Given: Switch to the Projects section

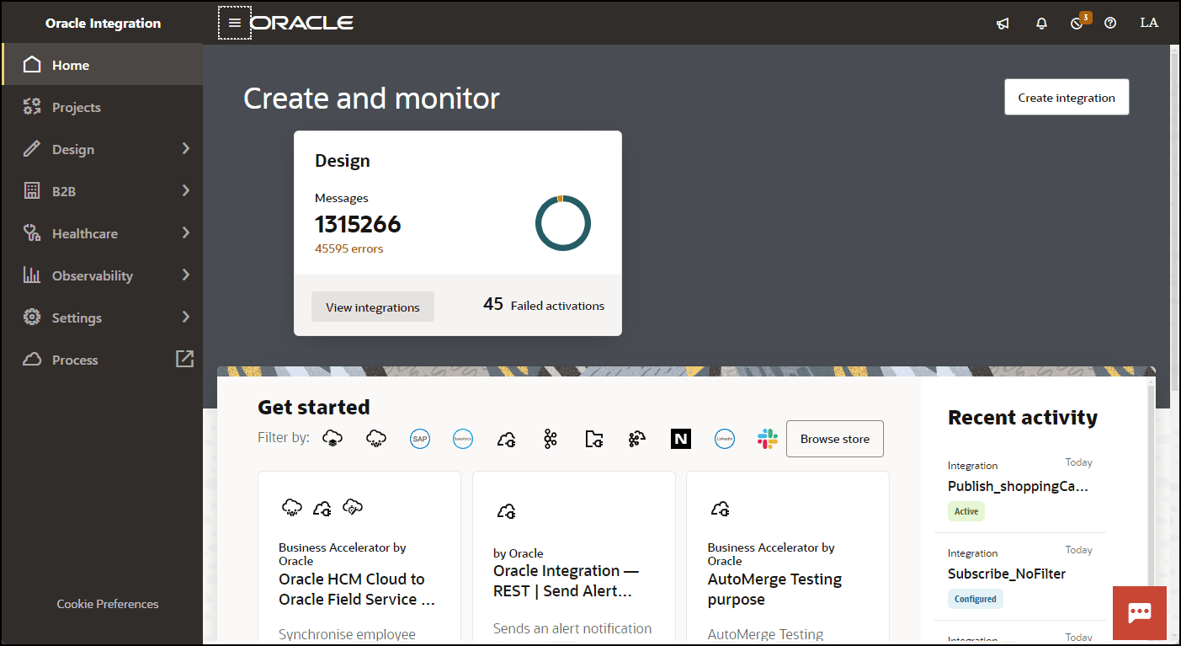Looking at the screenshot, I should 103,106.
